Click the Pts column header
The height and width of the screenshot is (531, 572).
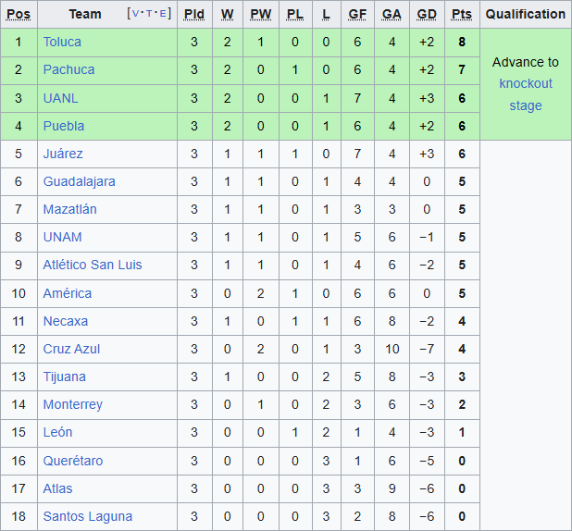click(461, 14)
